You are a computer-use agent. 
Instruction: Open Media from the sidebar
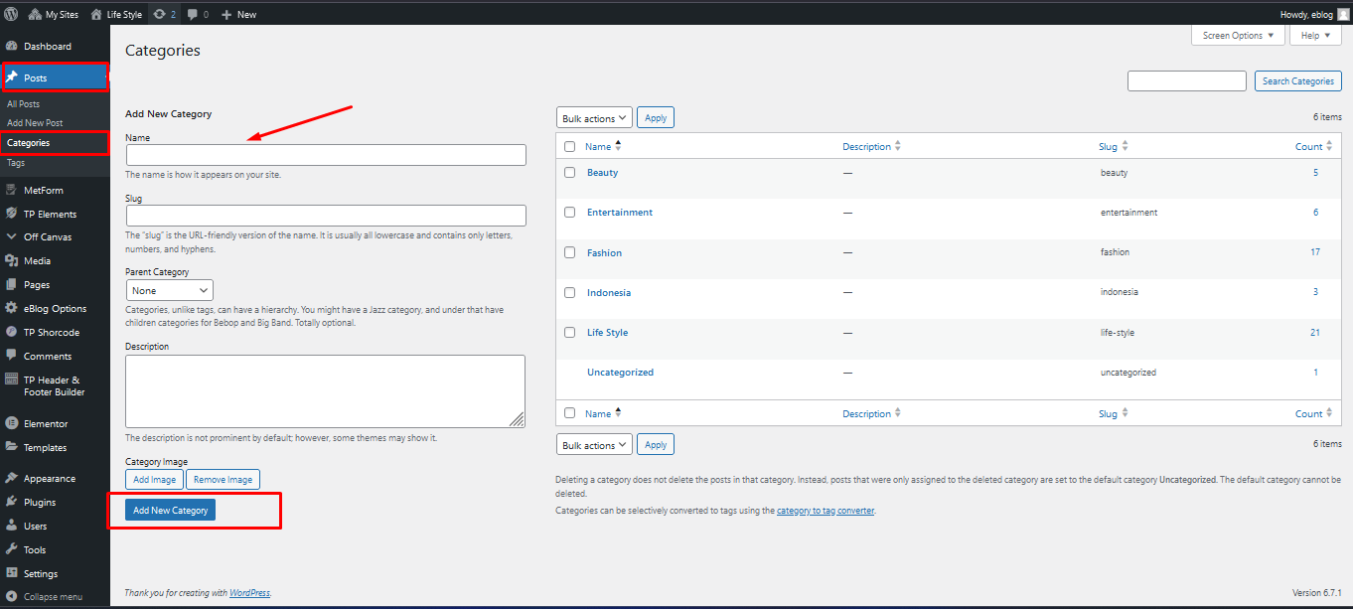(37, 261)
